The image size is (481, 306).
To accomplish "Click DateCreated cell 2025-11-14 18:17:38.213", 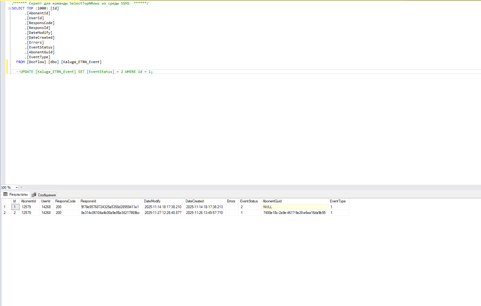I will click(x=204, y=207).
